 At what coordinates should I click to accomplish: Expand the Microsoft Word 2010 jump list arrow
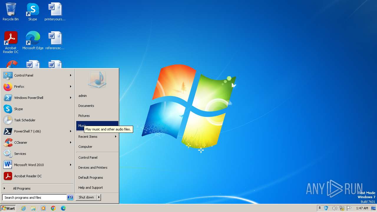point(71,165)
